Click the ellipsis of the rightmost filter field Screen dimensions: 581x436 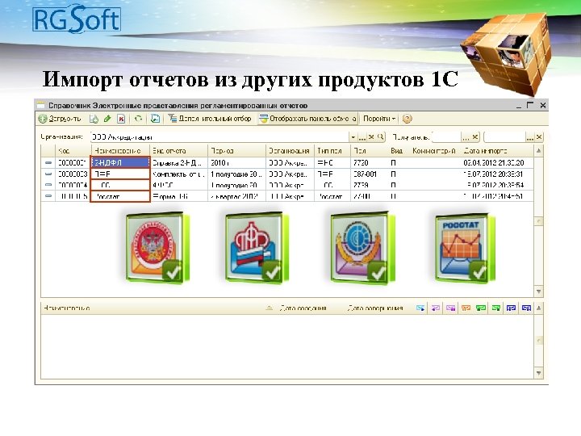tap(530, 137)
